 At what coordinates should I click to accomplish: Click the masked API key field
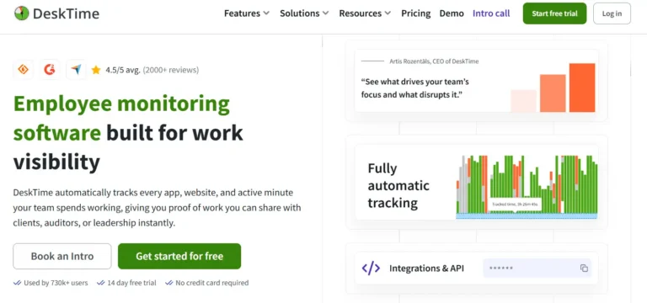(537, 268)
